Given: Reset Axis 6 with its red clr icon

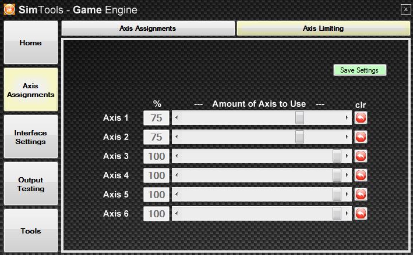Looking at the screenshot, I should (x=361, y=214).
